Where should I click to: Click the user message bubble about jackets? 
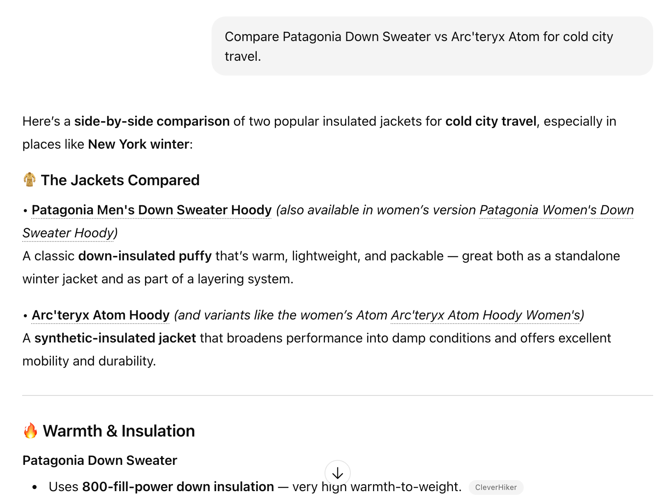(x=432, y=46)
